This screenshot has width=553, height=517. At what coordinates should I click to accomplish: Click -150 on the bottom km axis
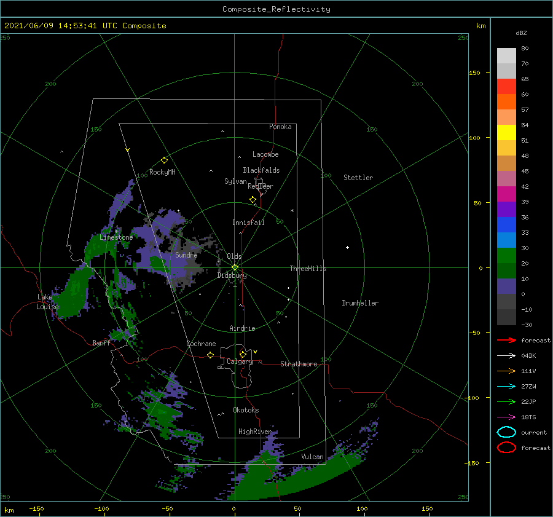36,508
